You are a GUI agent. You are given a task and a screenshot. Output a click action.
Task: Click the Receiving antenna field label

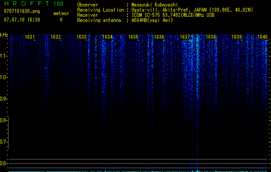pyautogui.click(x=99, y=20)
